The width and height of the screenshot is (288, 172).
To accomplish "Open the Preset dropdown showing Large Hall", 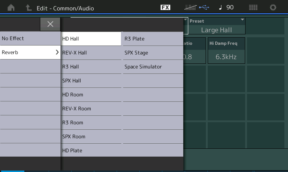I will point(217,26).
